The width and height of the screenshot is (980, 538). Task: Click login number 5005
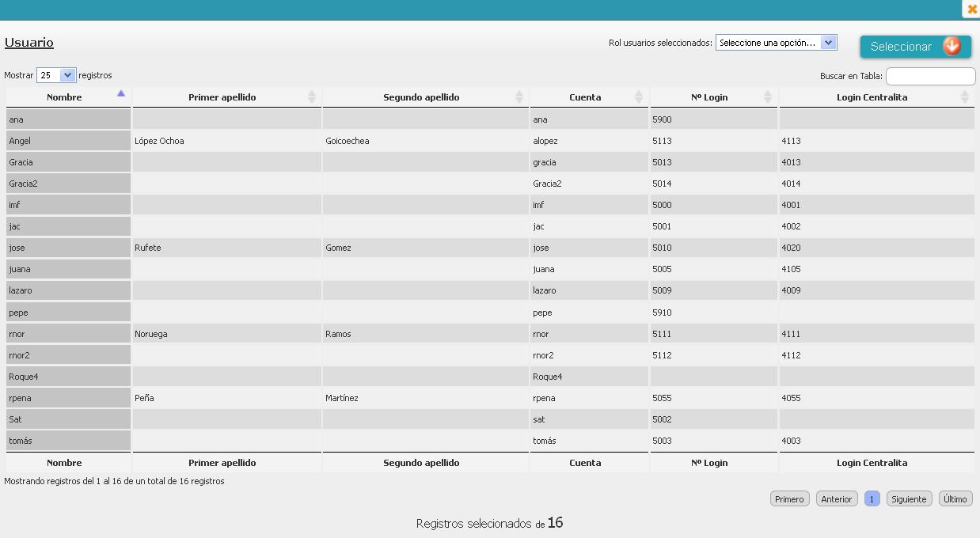[x=713, y=269]
